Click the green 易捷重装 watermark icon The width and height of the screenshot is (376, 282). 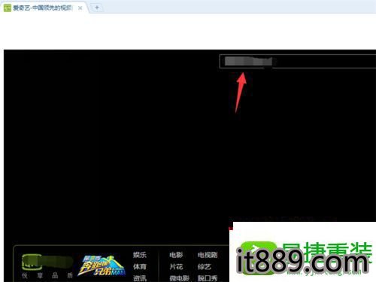[258, 258]
